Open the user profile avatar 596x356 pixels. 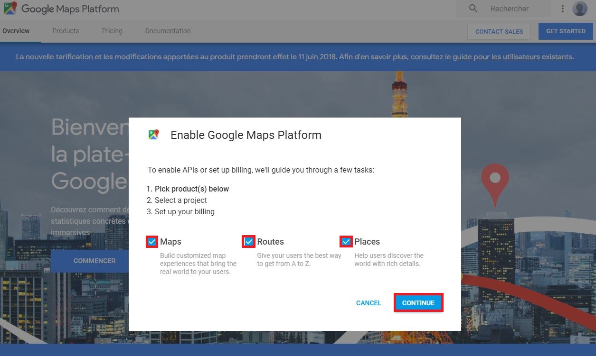pyautogui.click(x=579, y=9)
